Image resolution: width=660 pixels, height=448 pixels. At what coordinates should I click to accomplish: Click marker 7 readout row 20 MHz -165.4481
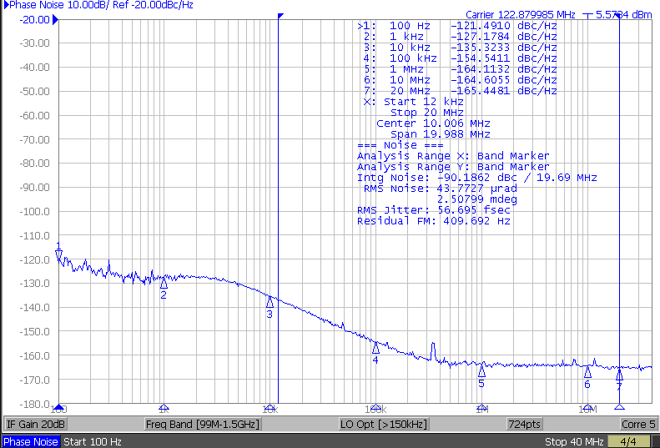[461, 91]
